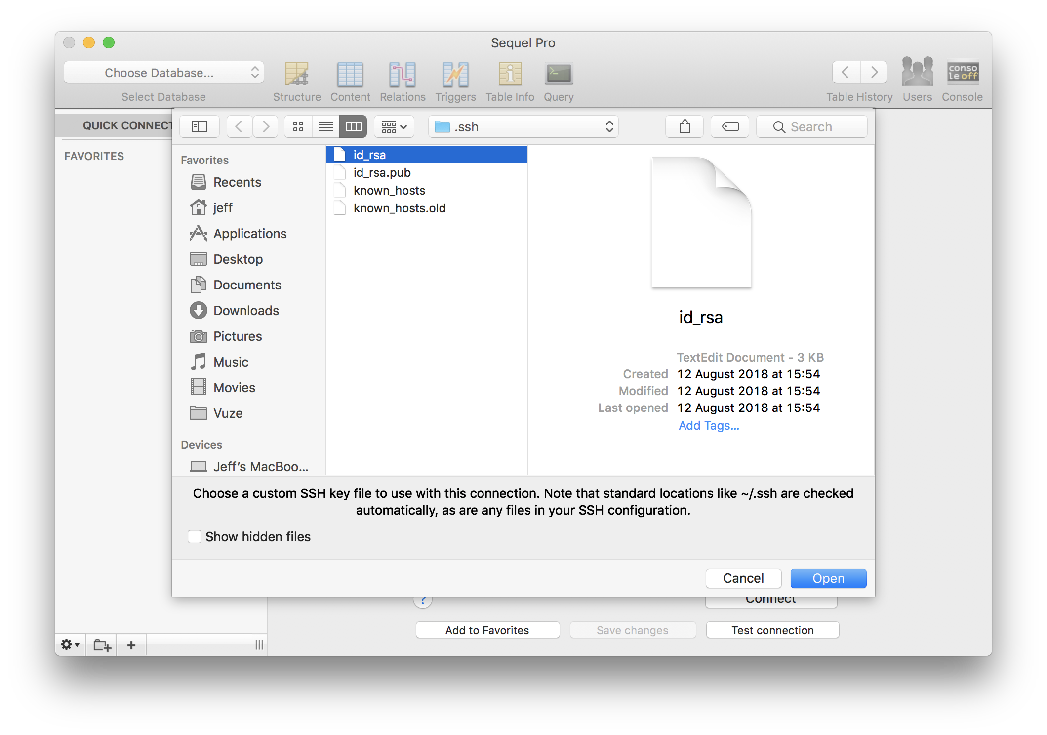
Task: Click the sidebar resize handle bars
Action: pos(259,645)
